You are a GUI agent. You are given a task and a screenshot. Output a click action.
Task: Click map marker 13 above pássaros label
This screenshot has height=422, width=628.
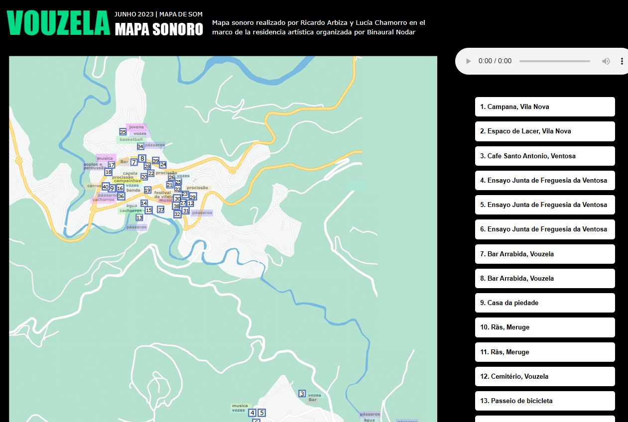click(139, 217)
